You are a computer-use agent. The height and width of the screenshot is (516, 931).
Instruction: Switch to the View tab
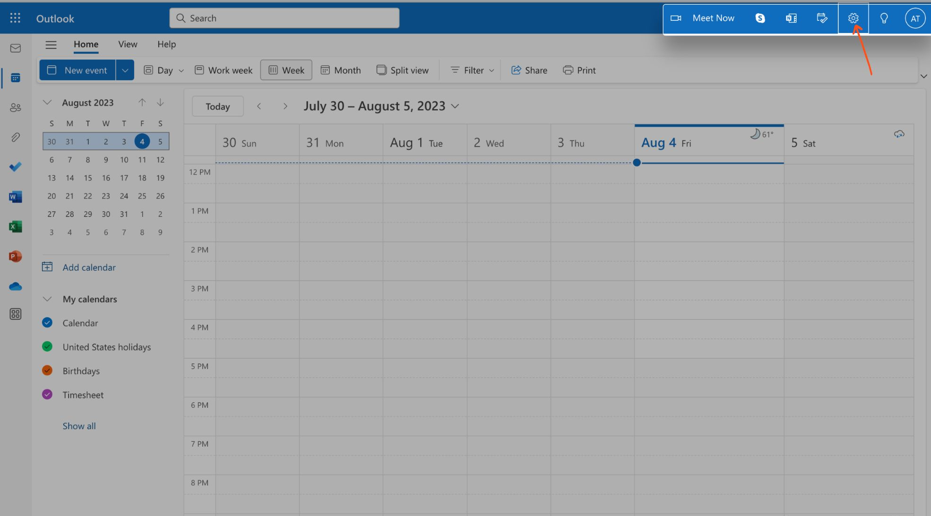[128, 44]
